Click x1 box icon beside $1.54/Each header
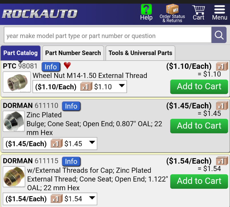 222,161
